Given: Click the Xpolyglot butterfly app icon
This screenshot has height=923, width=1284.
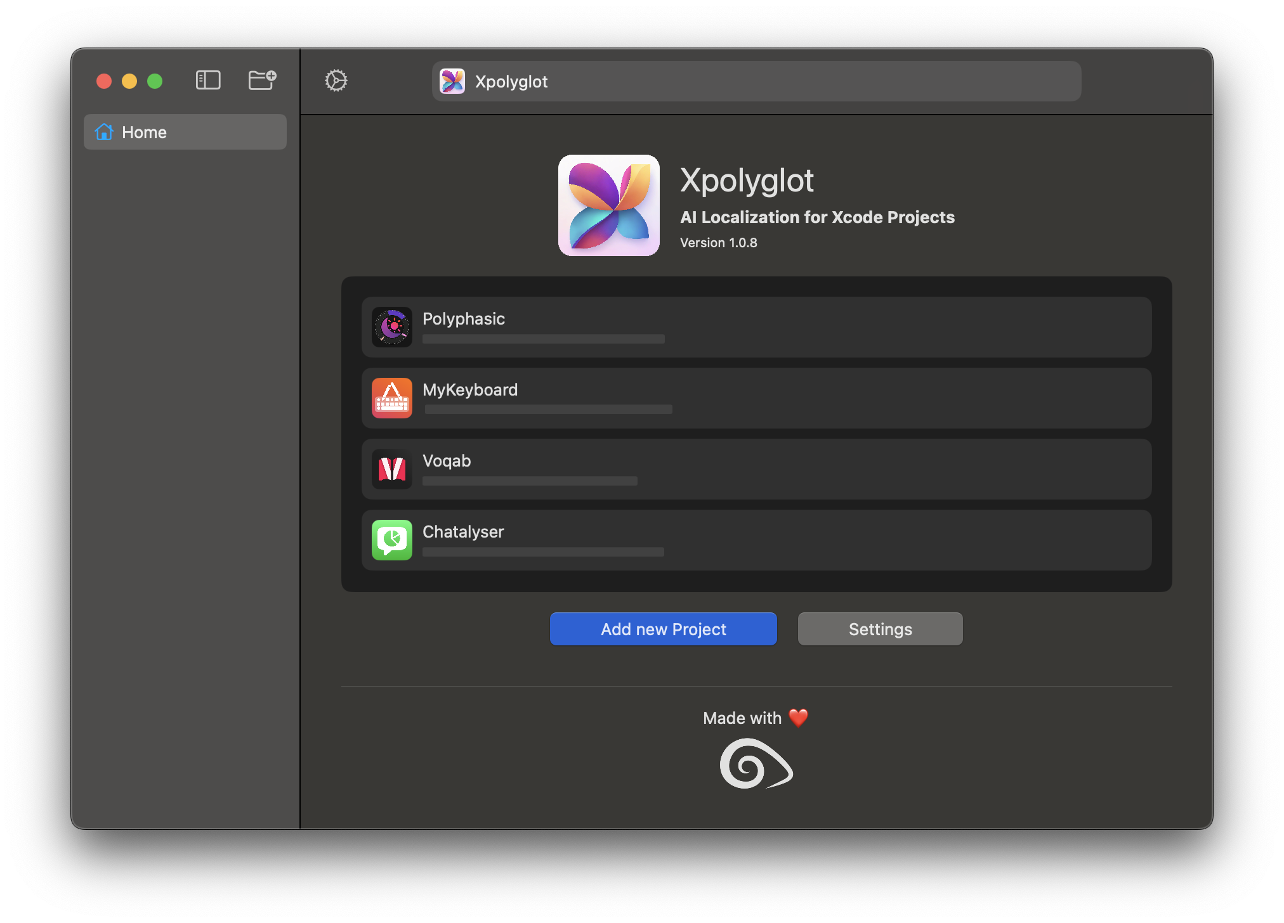Looking at the screenshot, I should click(x=608, y=205).
